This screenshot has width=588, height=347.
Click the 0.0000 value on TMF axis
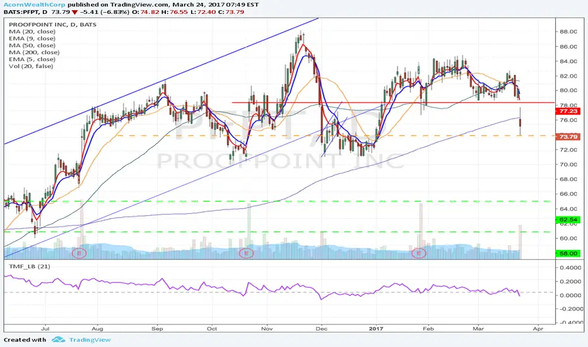click(571, 295)
